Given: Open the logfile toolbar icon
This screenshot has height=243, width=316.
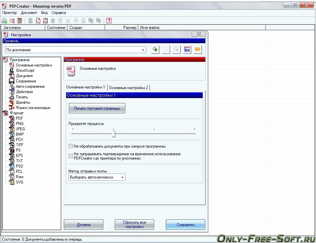Looking at the screenshot, I should 20,21.
